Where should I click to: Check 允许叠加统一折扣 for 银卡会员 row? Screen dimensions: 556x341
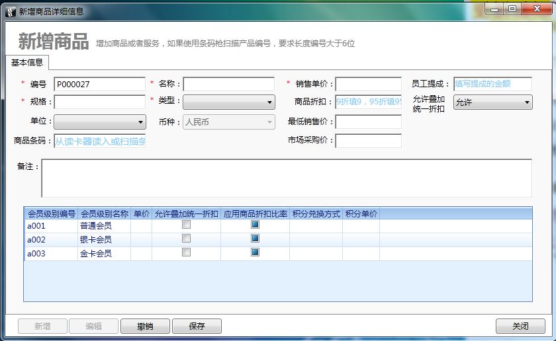186,239
